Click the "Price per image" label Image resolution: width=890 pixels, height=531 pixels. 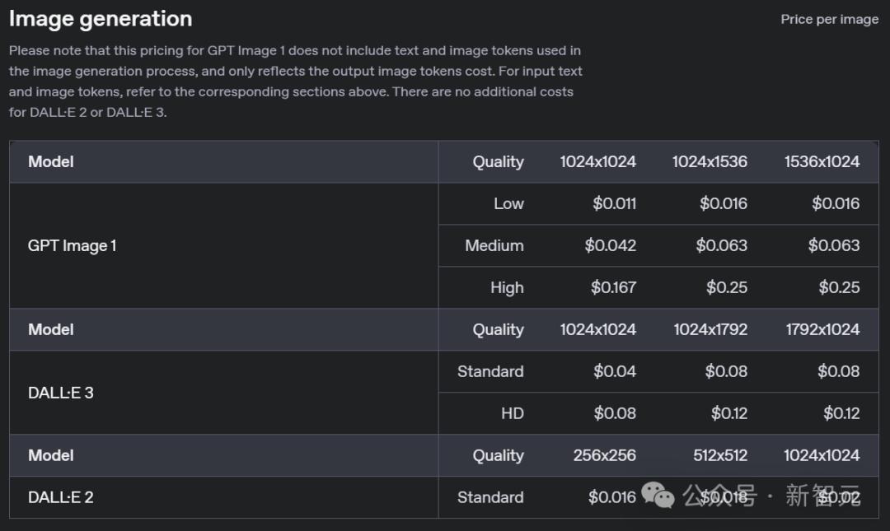[829, 20]
